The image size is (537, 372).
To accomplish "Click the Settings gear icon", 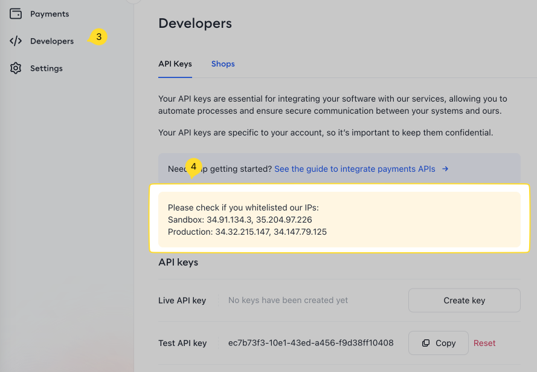I will tap(16, 68).
